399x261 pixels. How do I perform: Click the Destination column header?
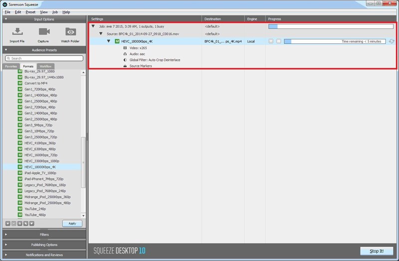pos(223,19)
